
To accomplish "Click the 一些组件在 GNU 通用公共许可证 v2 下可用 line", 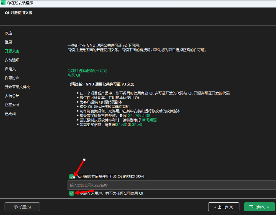I will 104,45.
